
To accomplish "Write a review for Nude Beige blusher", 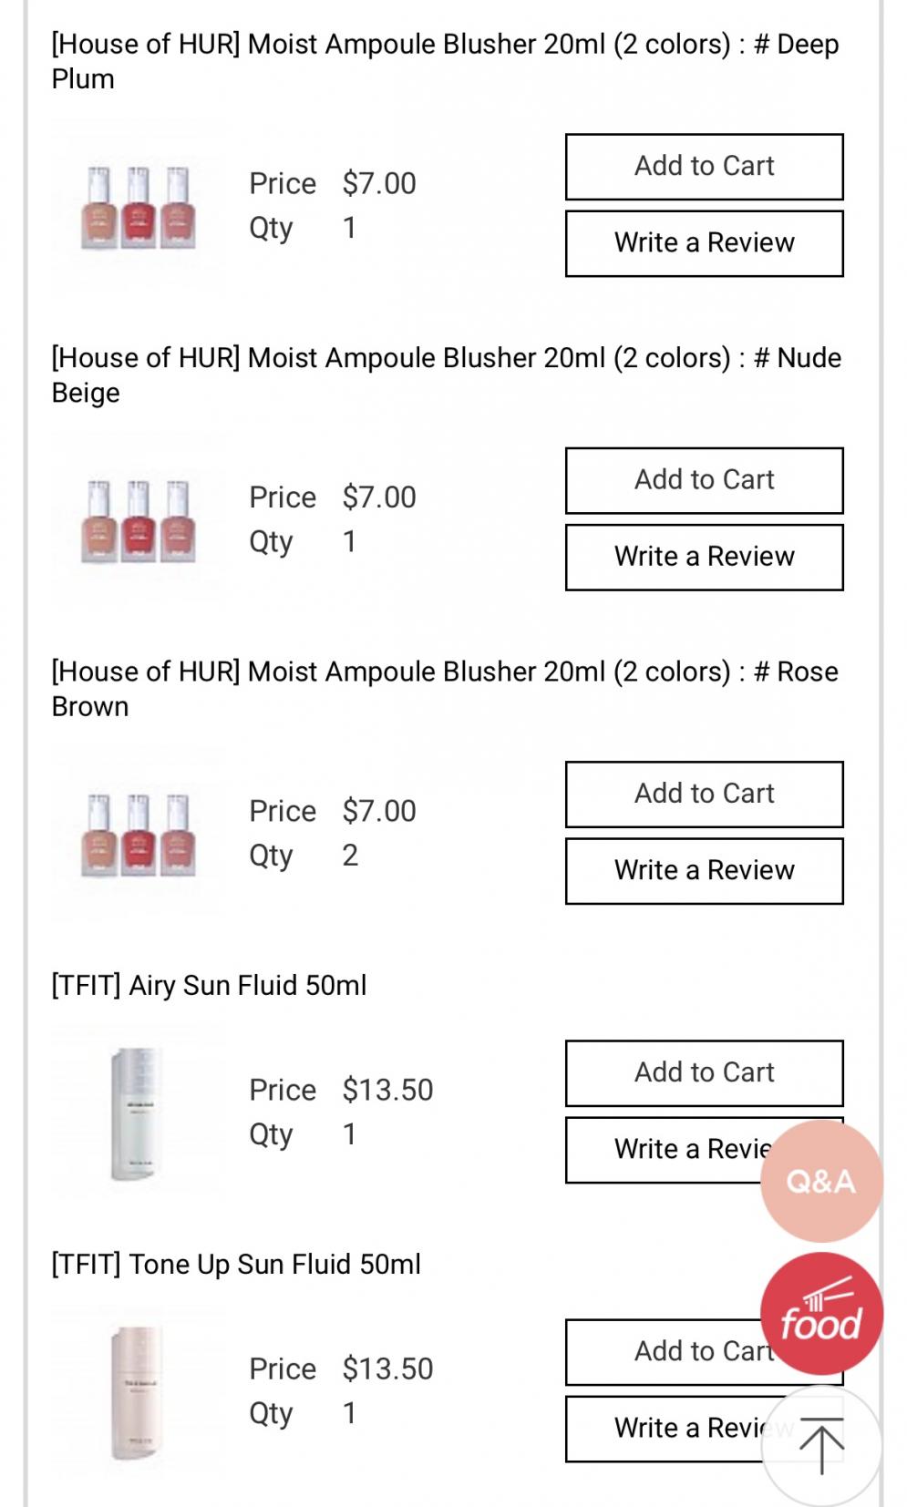I will pyautogui.click(x=704, y=557).
